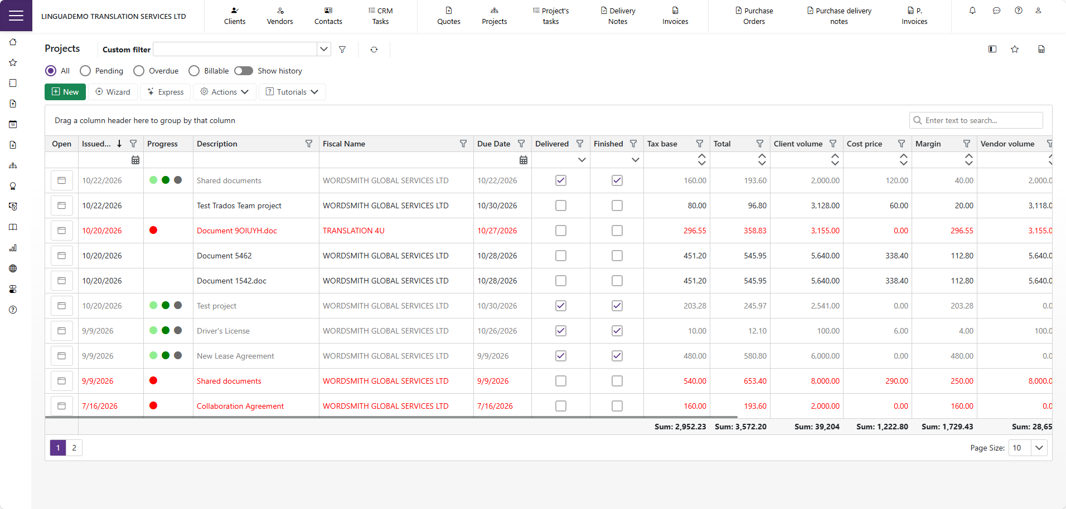Go to the Quotes menu

click(x=449, y=16)
